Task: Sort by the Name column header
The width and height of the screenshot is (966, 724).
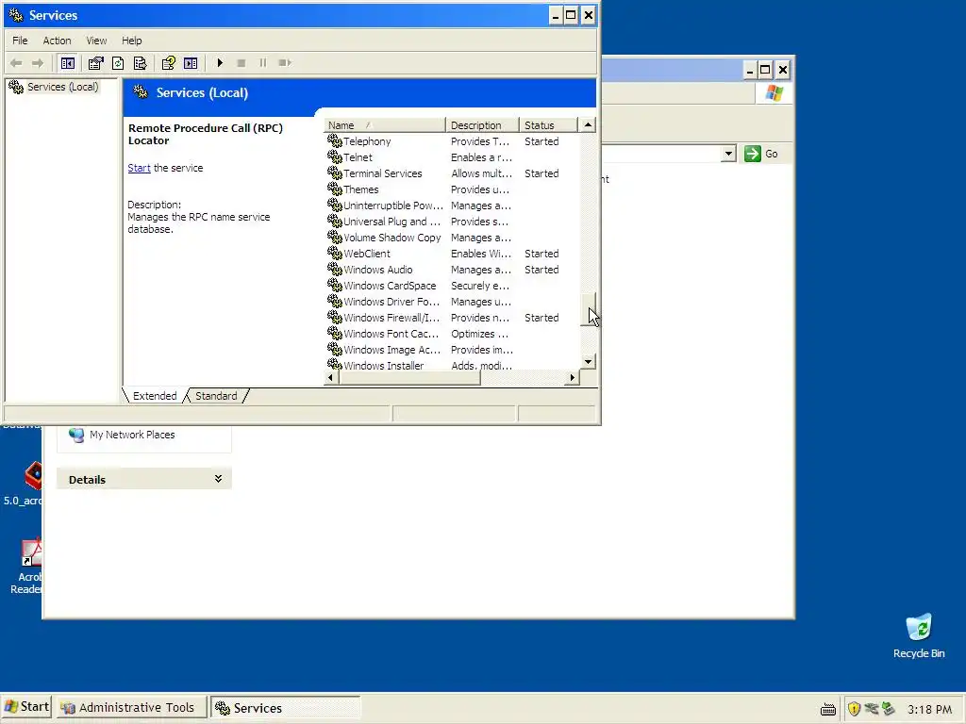Action: pos(385,125)
